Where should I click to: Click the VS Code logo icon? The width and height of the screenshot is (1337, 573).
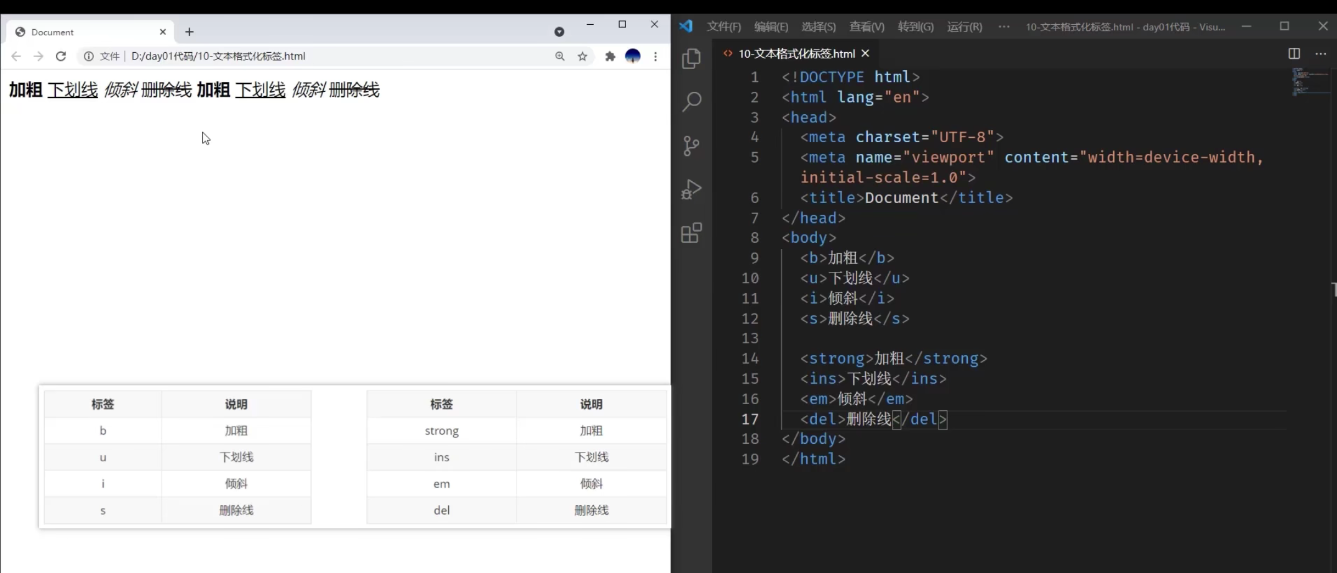coord(686,26)
